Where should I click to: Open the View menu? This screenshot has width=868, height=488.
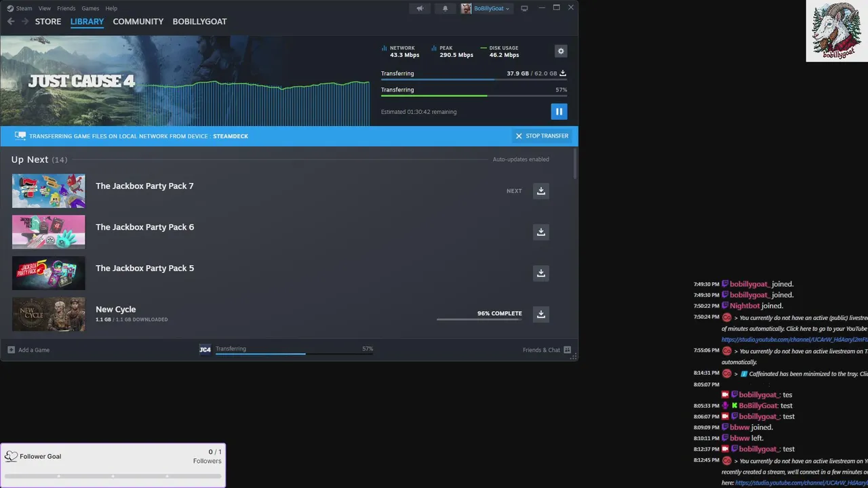point(45,8)
